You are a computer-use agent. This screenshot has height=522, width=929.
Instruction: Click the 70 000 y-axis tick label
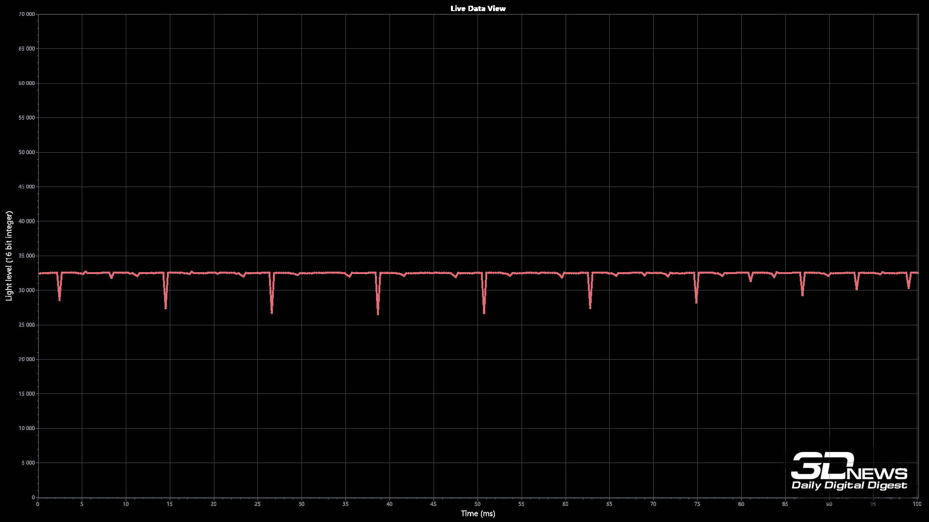27,14
